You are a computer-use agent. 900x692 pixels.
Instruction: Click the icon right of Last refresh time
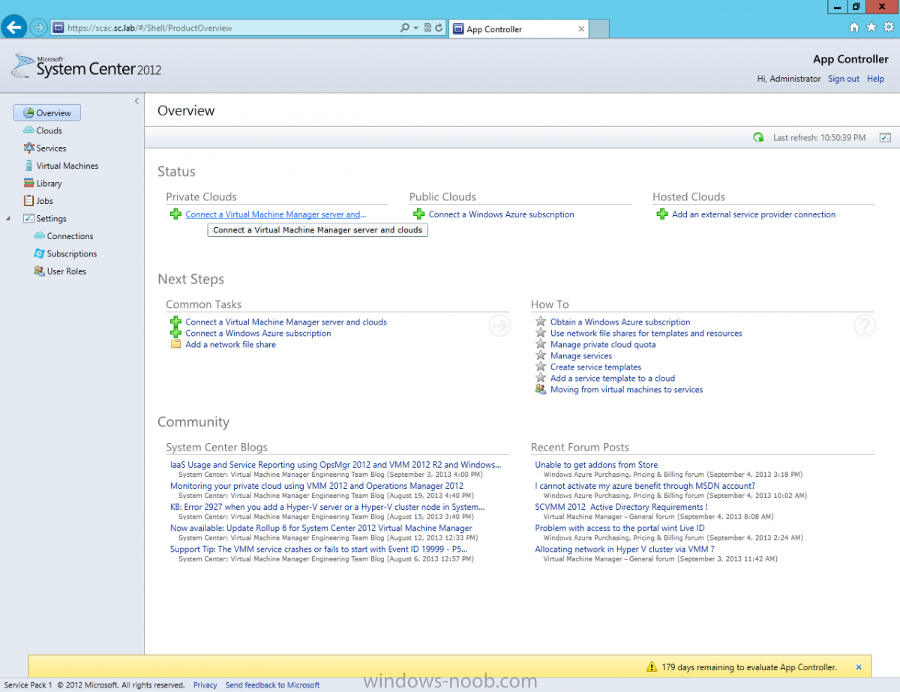885,138
